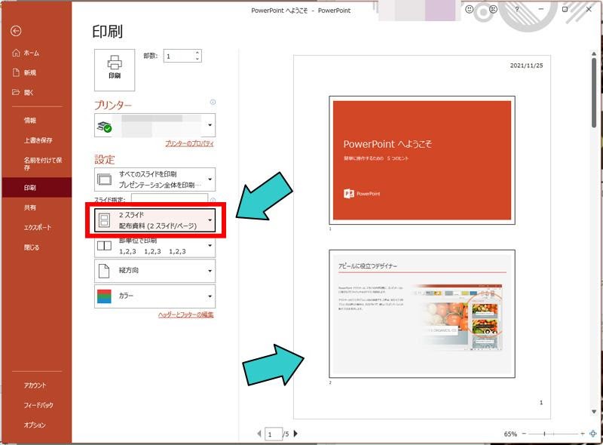This screenshot has height=445, width=603.
Task: Click the zoom slider handle
Action: 544,434
